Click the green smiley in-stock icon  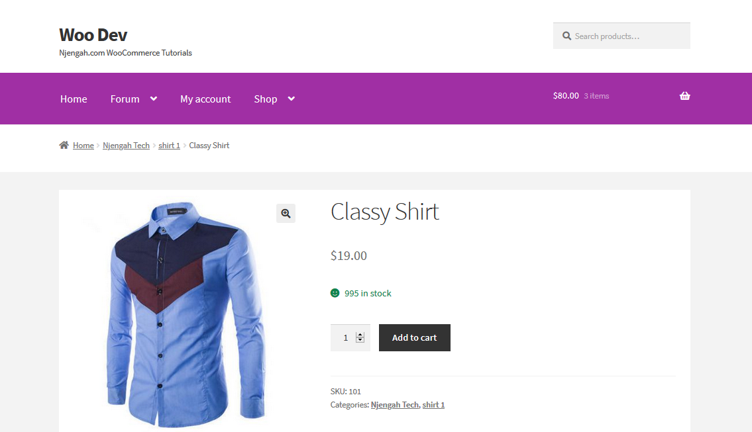pyautogui.click(x=335, y=293)
